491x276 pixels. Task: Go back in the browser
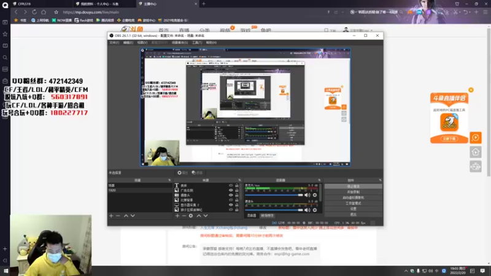tap(16, 12)
